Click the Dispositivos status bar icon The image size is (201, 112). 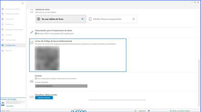[136, 111]
